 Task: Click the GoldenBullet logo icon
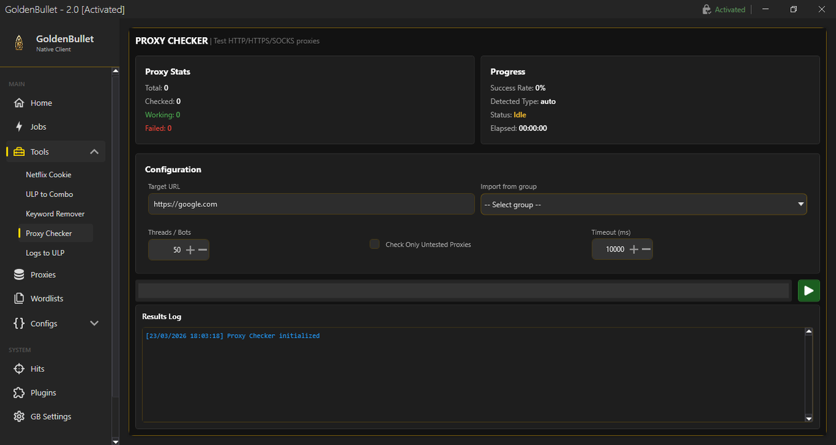(20, 42)
